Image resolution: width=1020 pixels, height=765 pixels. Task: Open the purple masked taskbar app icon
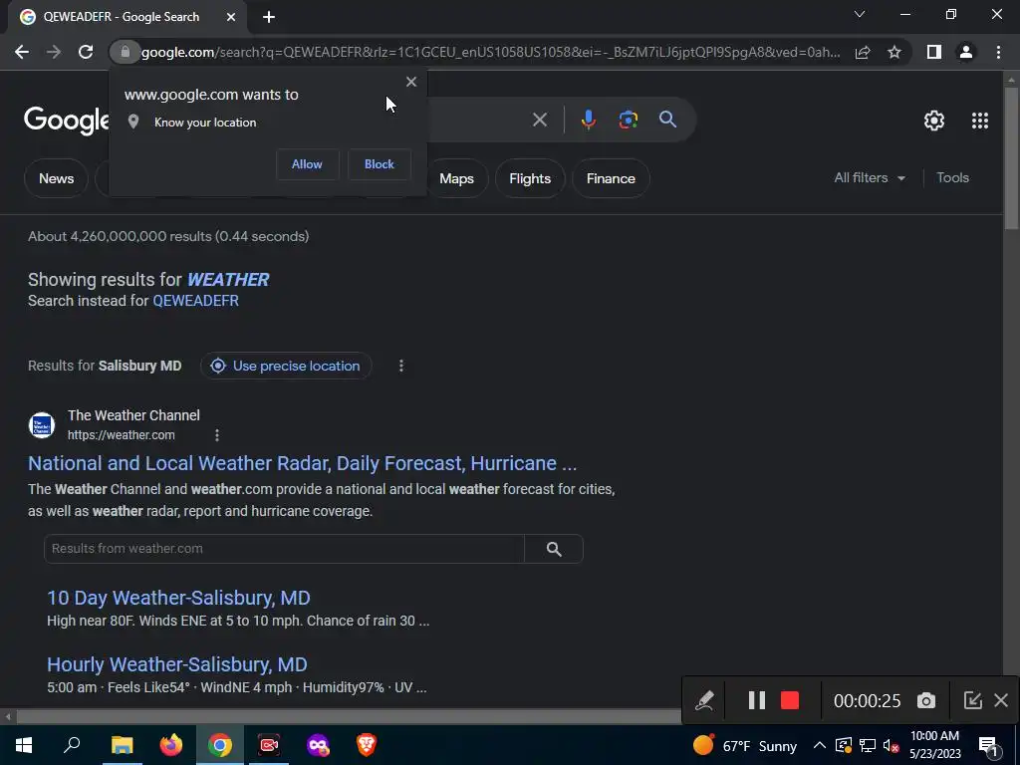pos(318,745)
